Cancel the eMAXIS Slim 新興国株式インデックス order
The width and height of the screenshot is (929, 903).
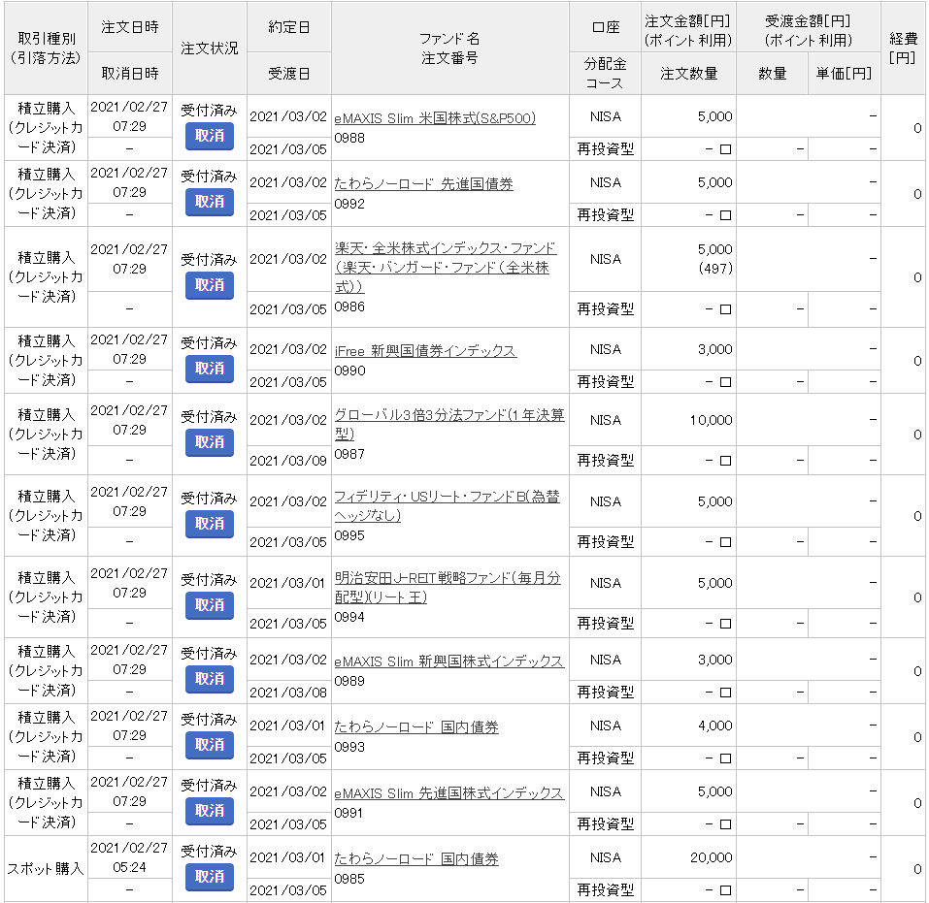click(209, 679)
